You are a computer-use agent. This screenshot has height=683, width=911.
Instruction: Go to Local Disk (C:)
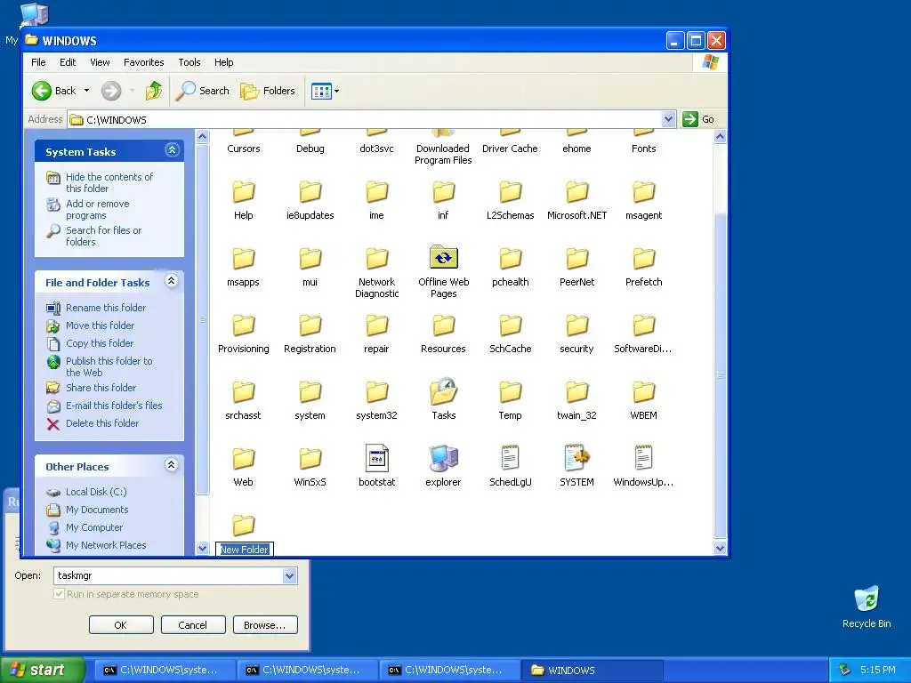(96, 492)
